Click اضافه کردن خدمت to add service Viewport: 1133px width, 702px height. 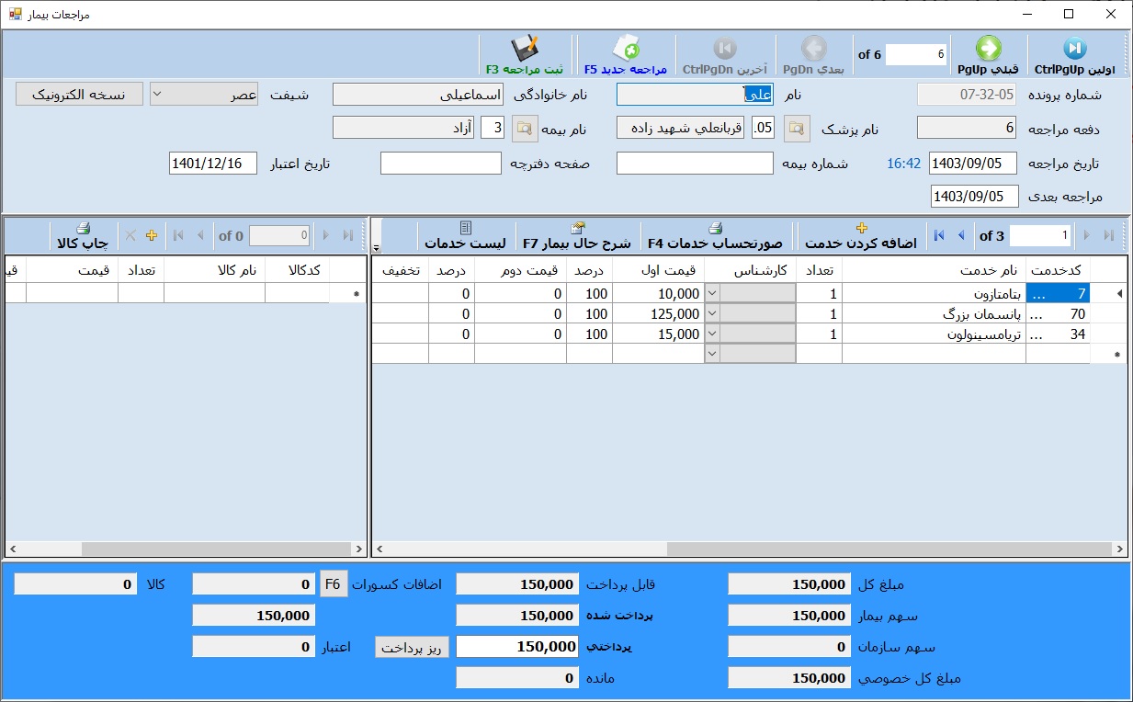861,236
